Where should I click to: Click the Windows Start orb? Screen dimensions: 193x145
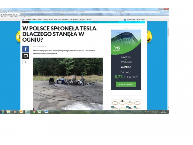click(x=3, y=112)
